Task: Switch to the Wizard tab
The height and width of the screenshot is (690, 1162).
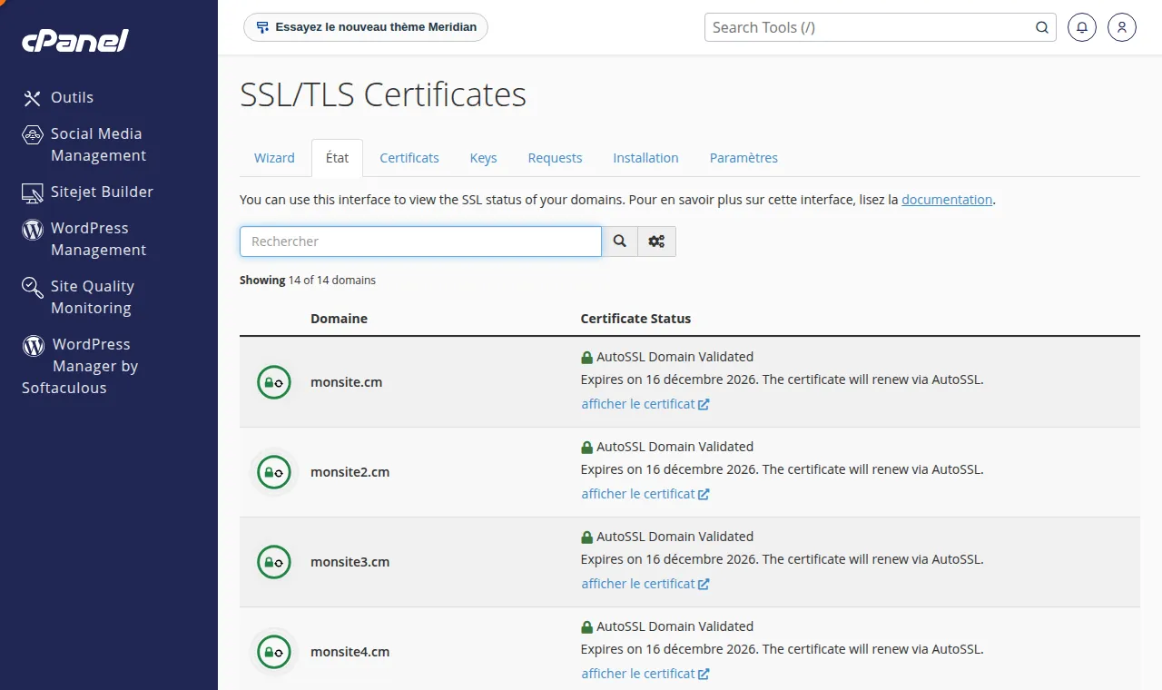Action: (x=274, y=158)
